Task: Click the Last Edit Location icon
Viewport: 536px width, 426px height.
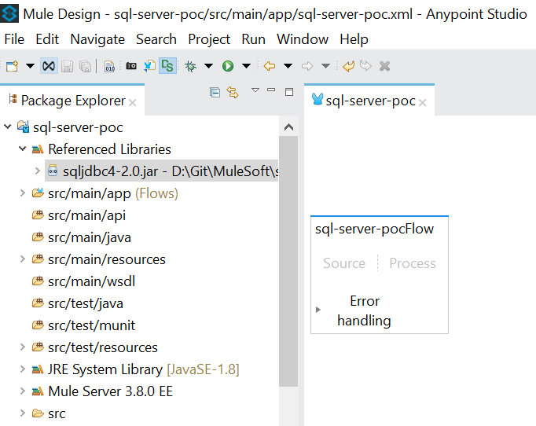Action: (348, 66)
